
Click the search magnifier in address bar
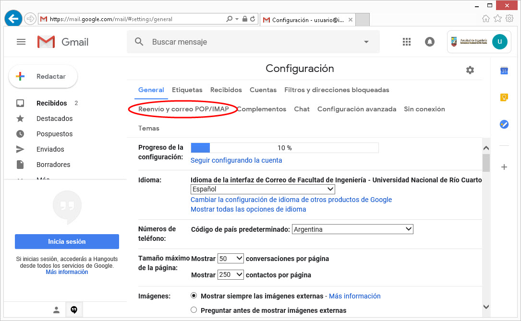point(229,19)
